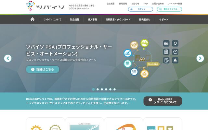Screen dimensions: 208x130
Task: Click the ログイン button
Action: pyautogui.click(x=140, y=9)
